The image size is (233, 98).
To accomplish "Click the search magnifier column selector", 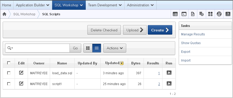I will (10, 48).
